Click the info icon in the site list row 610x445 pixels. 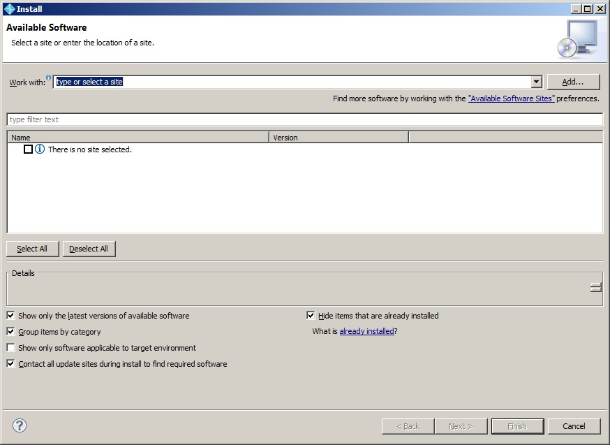pos(40,149)
